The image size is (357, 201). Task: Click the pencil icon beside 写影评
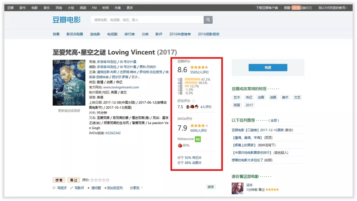(72, 188)
